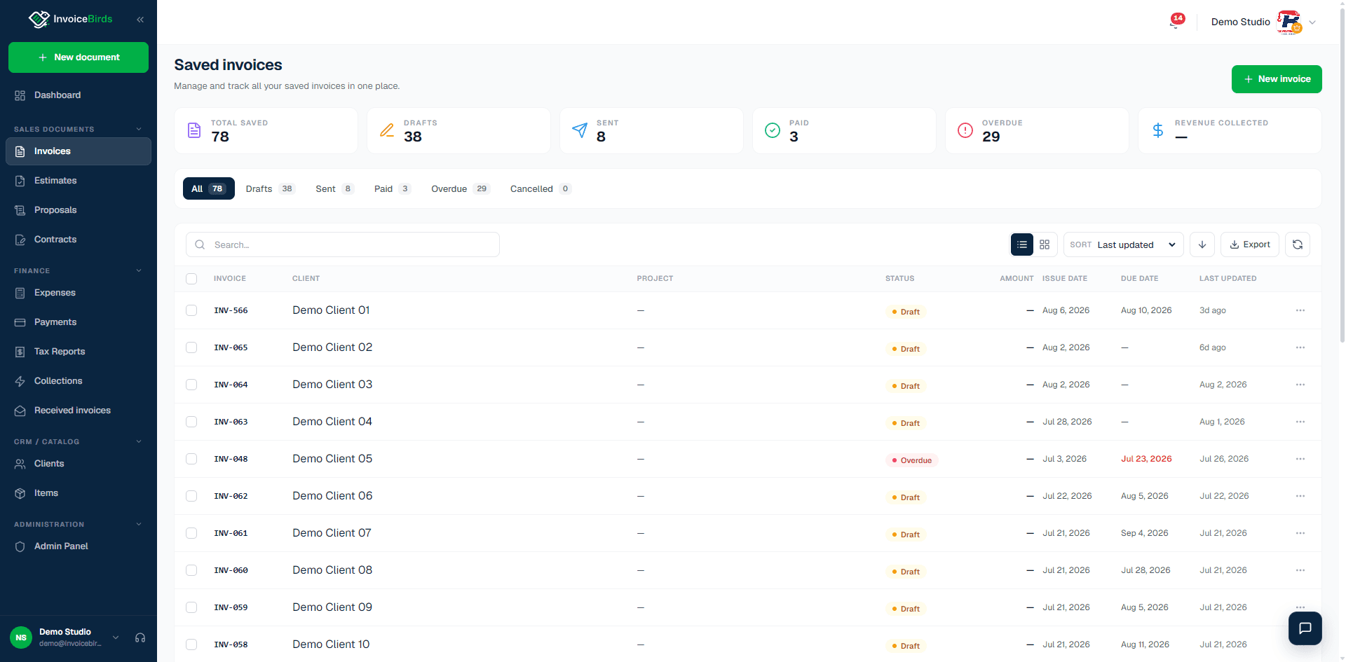1346x662 pixels.
Task: Collapse the sidebar with double-chevron icon
Action: click(x=140, y=20)
